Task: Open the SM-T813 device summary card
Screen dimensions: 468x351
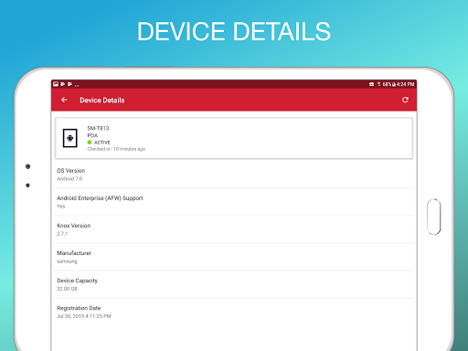Action: pyautogui.click(x=234, y=138)
